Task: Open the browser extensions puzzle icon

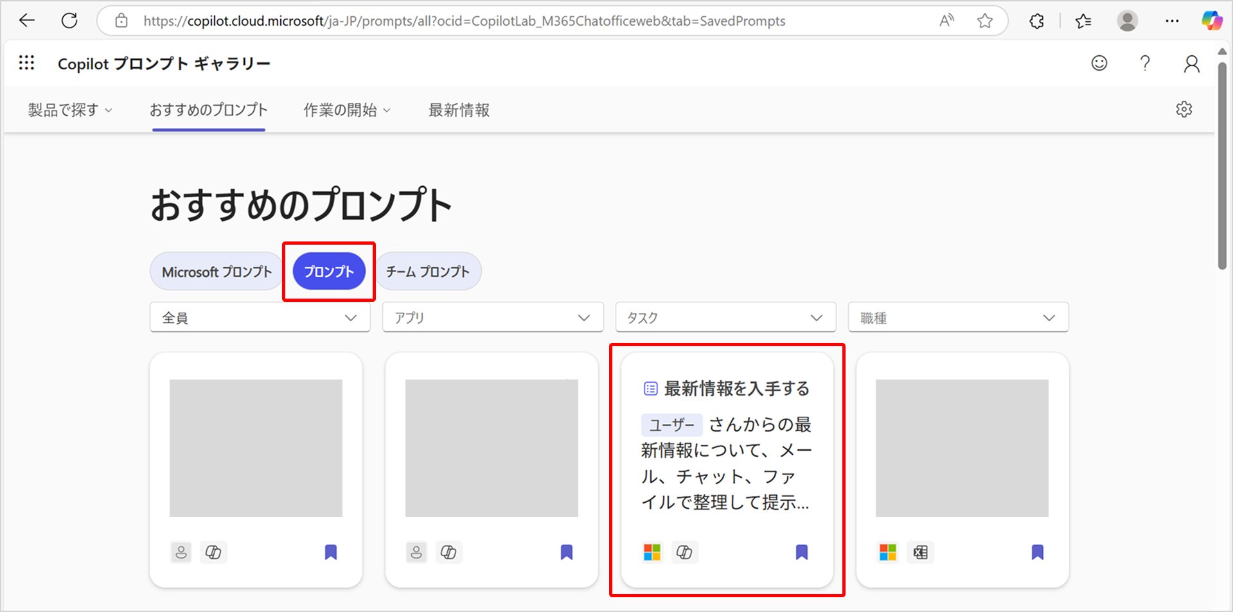Action: (1036, 21)
